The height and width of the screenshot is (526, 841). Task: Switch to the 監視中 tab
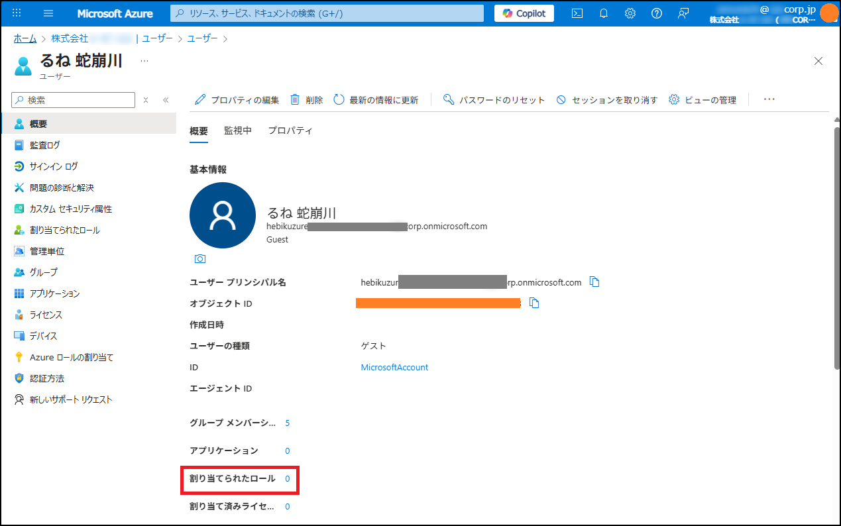click(239, 131)
